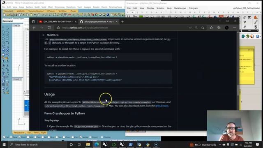Enable the Perp osnap checkbox

pos(49,137)
